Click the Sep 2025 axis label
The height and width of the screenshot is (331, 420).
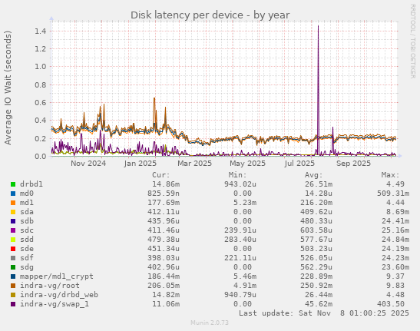coord(353,164)
